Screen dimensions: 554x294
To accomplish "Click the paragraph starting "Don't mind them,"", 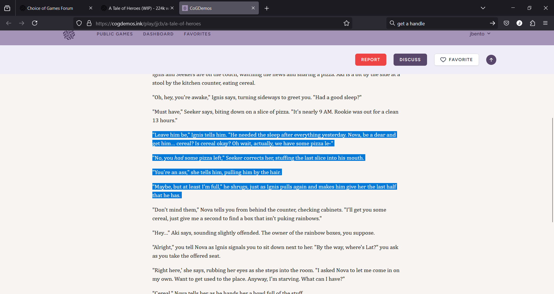I will point(269,214).
